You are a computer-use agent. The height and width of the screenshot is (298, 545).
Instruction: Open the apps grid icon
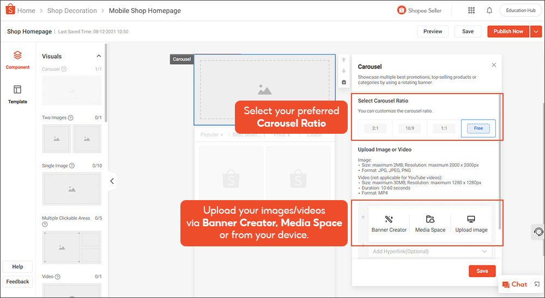[x=471, y=10]
